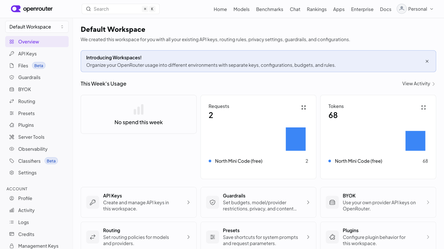Open the Routing card title
The image size is (444, 249).
[x=112, y=231]
